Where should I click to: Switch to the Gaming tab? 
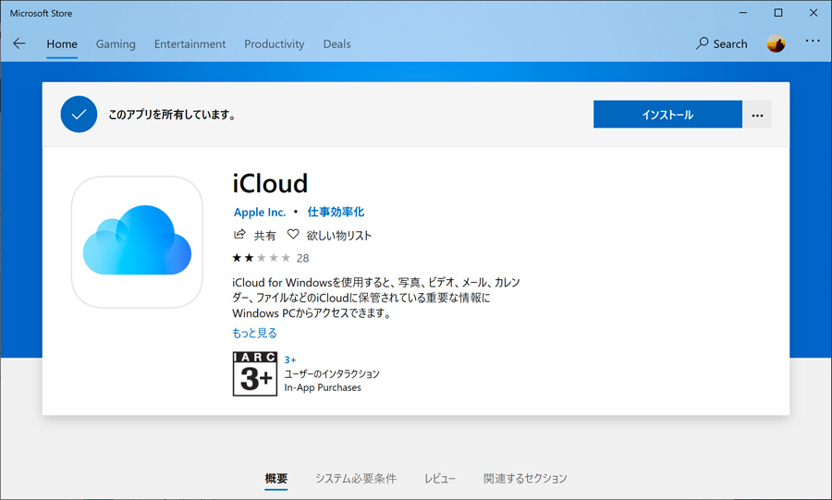tap(116, 43)
